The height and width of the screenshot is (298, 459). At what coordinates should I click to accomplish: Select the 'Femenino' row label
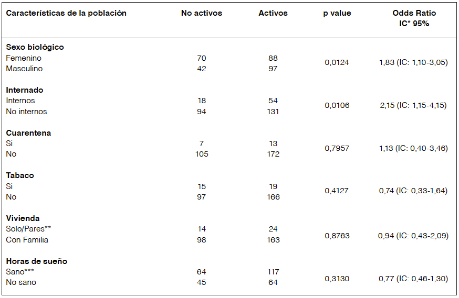[24, 58]
